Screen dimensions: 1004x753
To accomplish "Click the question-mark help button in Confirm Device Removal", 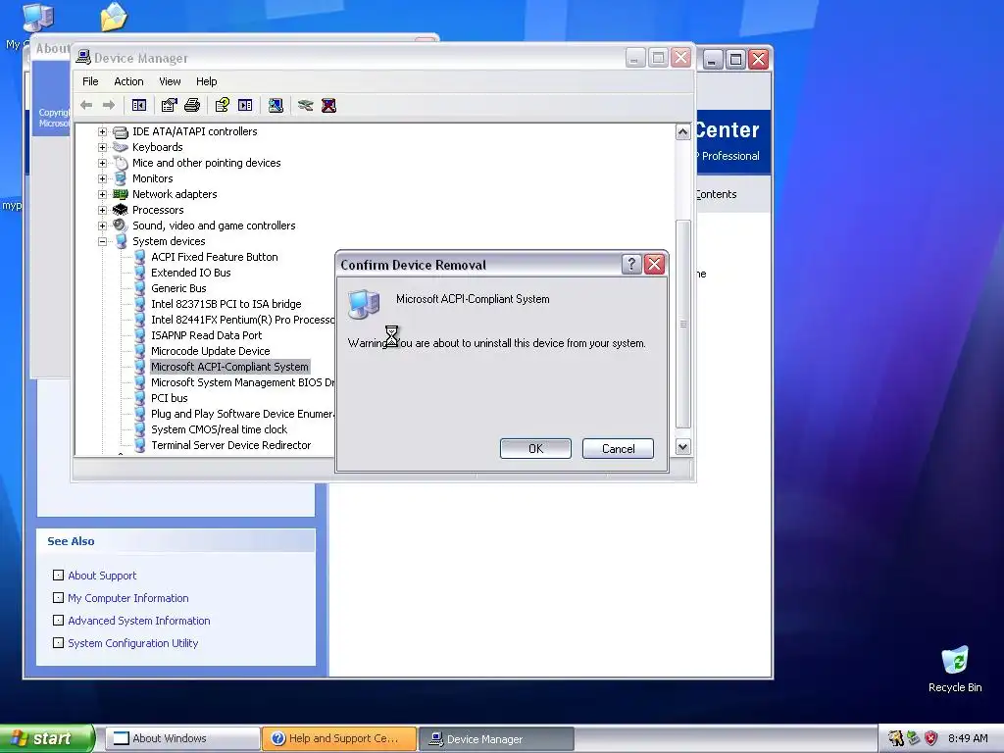I will [x=631, y=264].
